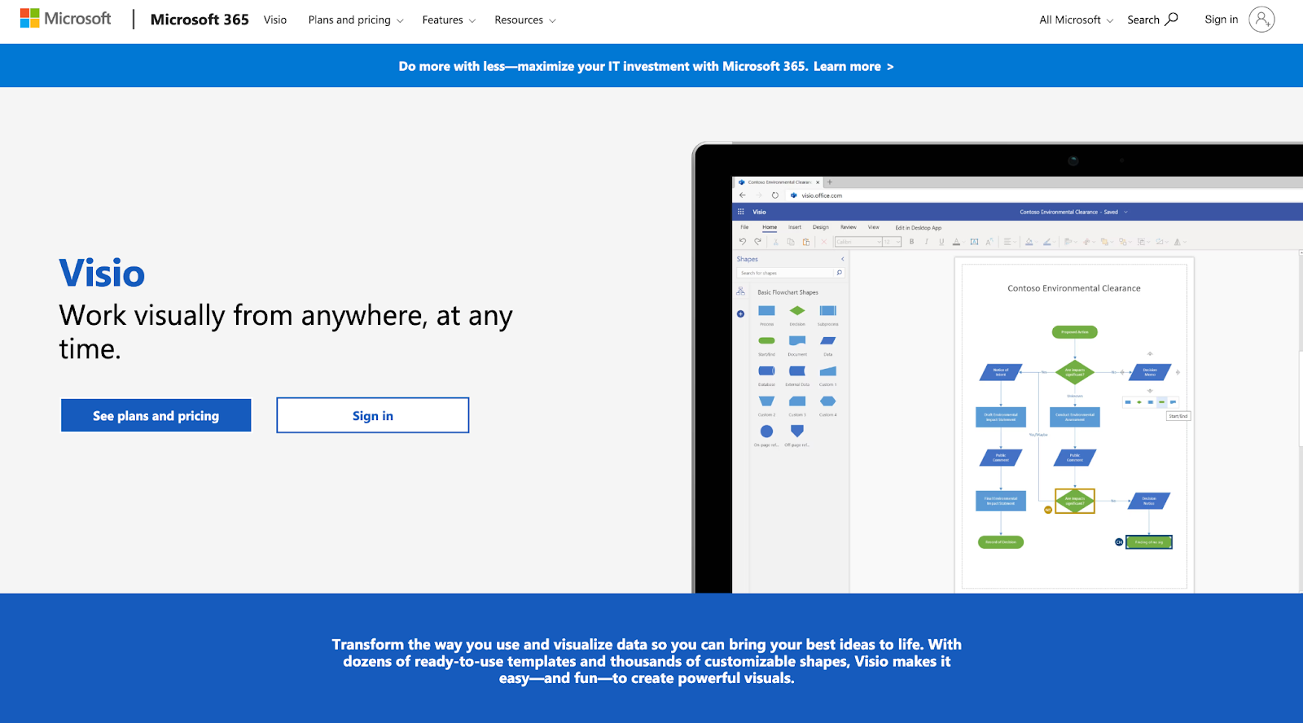Screen dimensions: 1303x723
Task: Follow the Learn more link in the blue banner
Action: 853,67
